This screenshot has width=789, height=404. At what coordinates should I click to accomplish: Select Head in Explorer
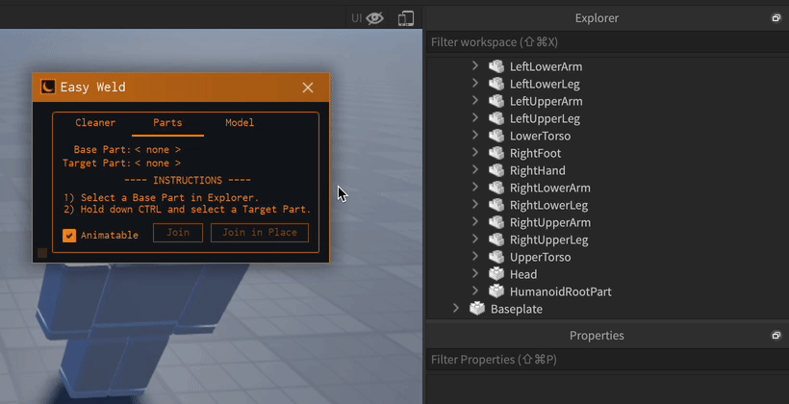point(523,275)
